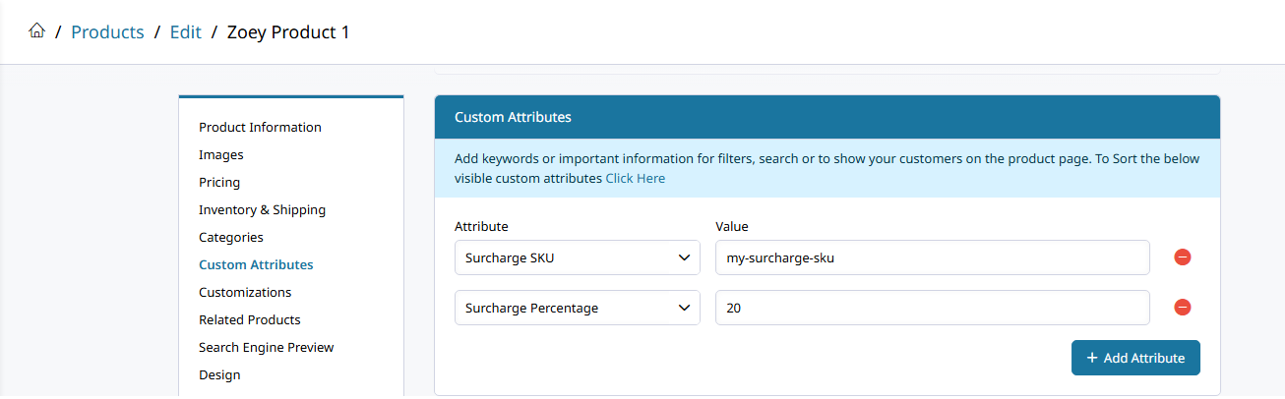Select Custom Attributes in the sidebar

[x=256, y=264]
